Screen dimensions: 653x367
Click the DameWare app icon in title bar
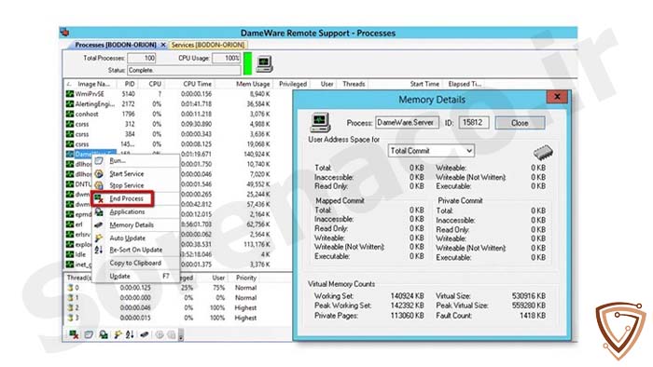coord(64,32)
